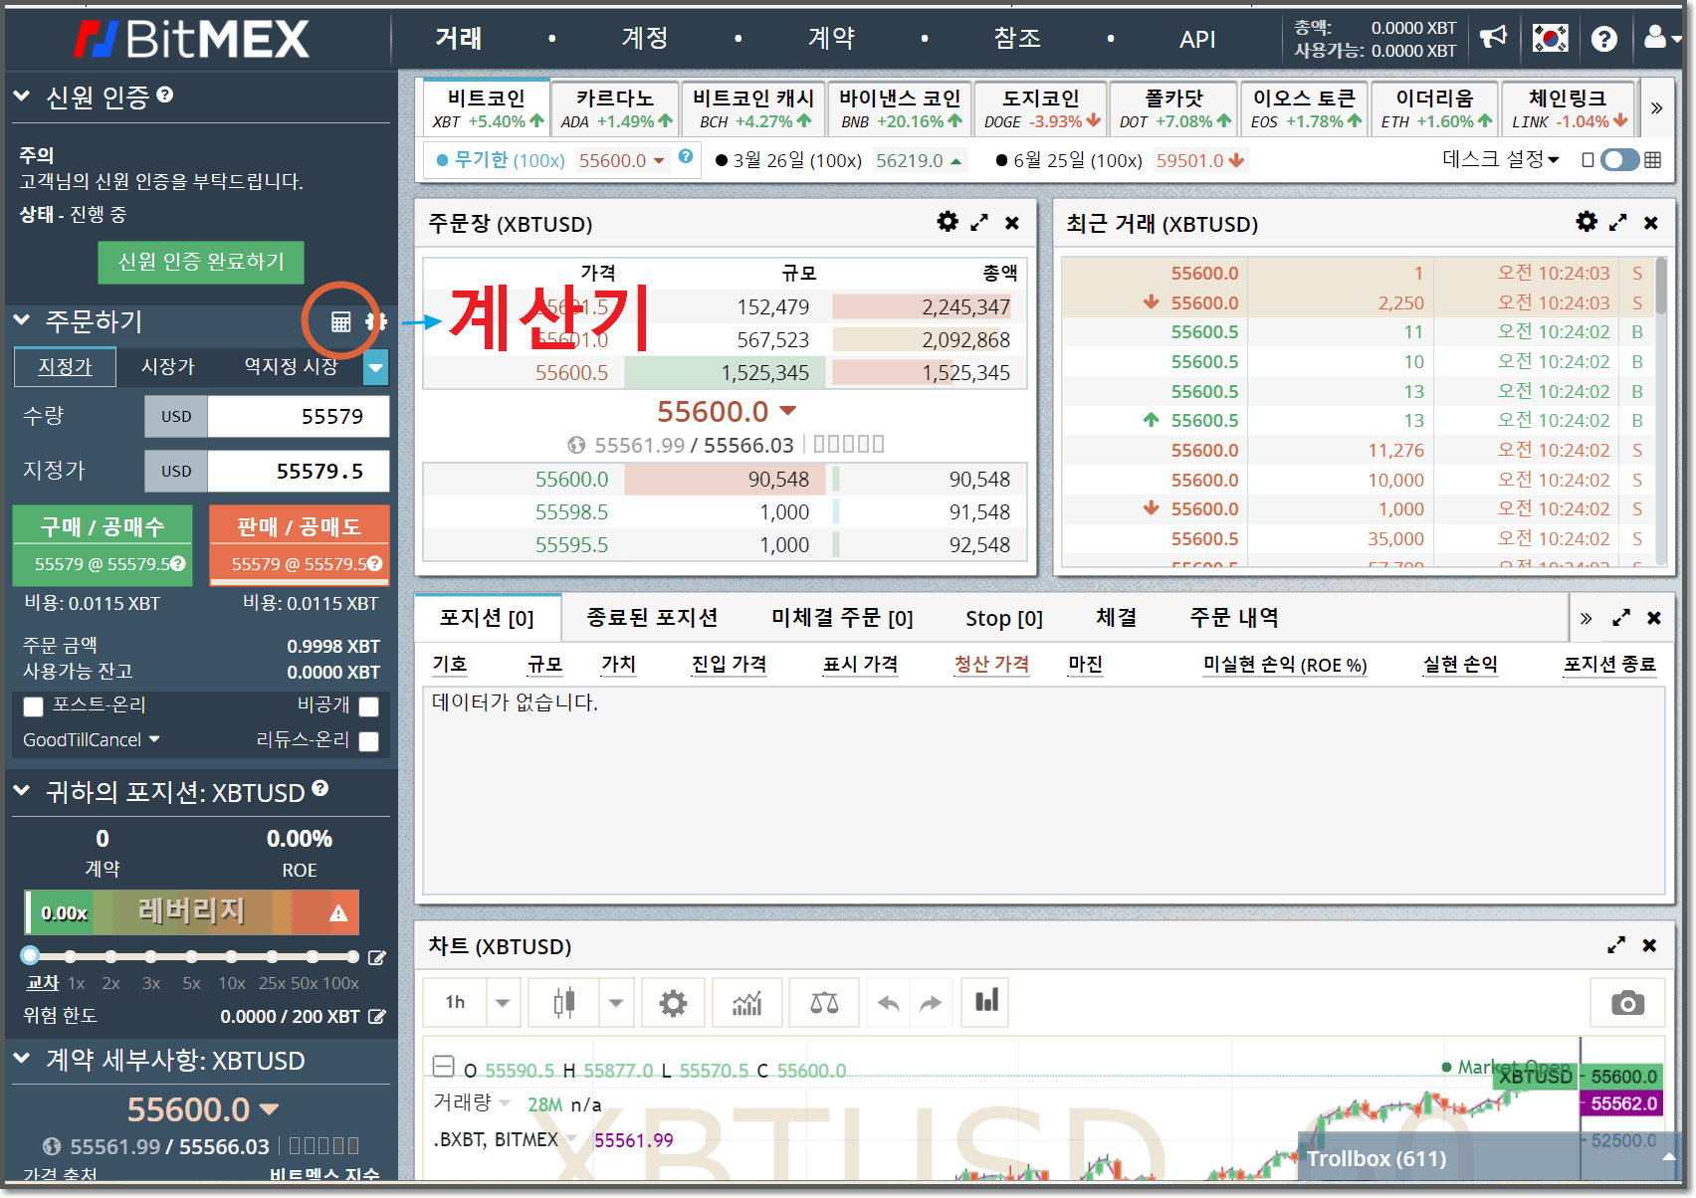Image resolution: width=1696 pixels, height=1198 pixels.
Task: Open 주문장 orderbook settings gear
Action: click(x=948, y=222)
